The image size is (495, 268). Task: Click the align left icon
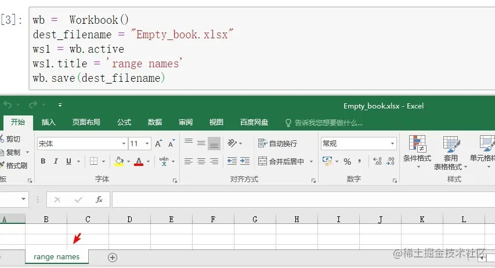[189, 161]
